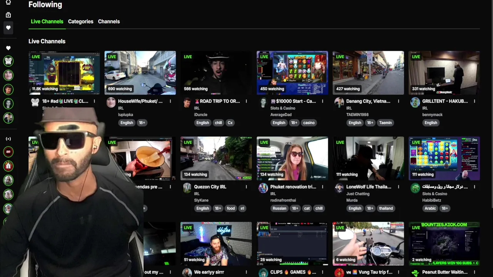This screenshot has width=493, height=277.
Task: Open the options menu for Quezon City IRL
Action: tap(246, 187)
